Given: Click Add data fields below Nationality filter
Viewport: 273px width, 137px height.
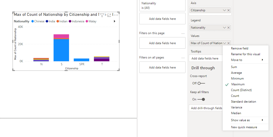Looking at the screenshot, I should (x=162, y=19).
